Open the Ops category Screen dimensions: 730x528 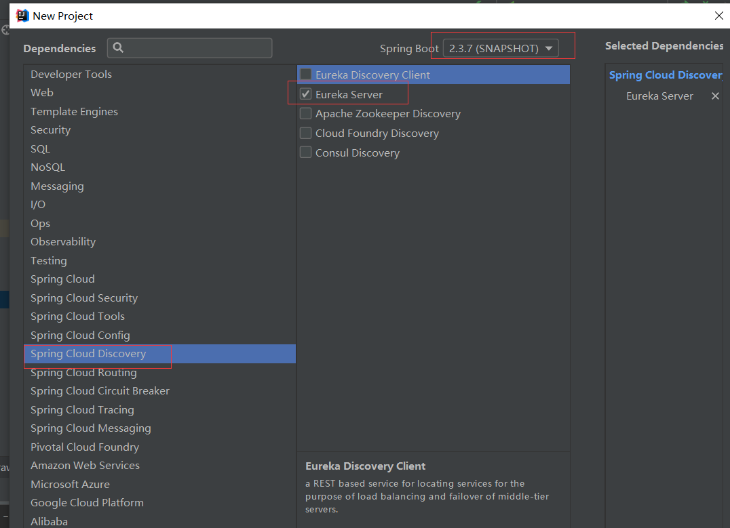click(x=159, y=223)
